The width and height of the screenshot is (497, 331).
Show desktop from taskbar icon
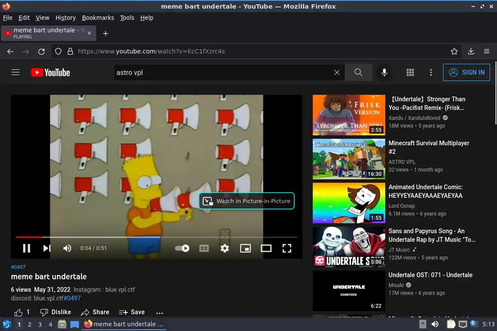(75, 325)
